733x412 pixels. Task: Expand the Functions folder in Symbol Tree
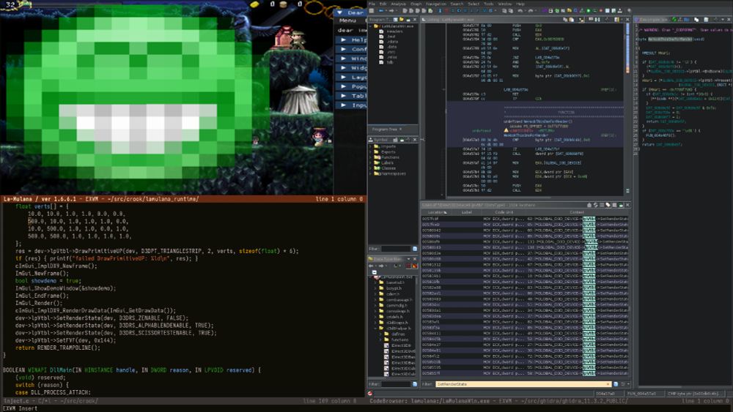click(x=371, y=157)
